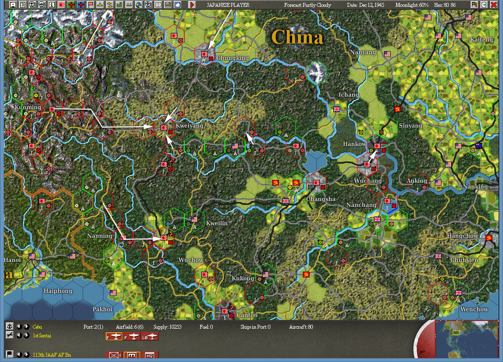Click the Soviet flag near Sinyang

click(398, 109)
